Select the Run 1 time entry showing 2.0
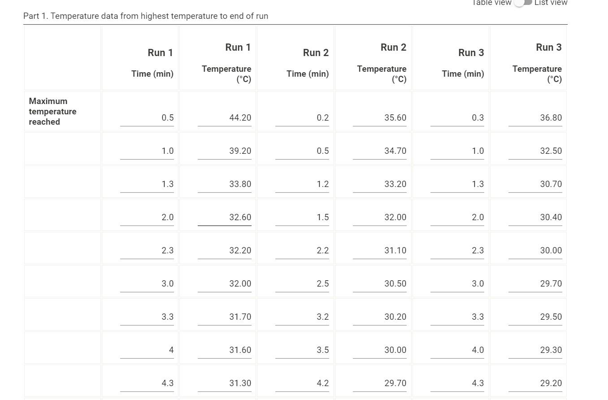The image size is (608, 400). pyautogui.click(x=147, y=217)
